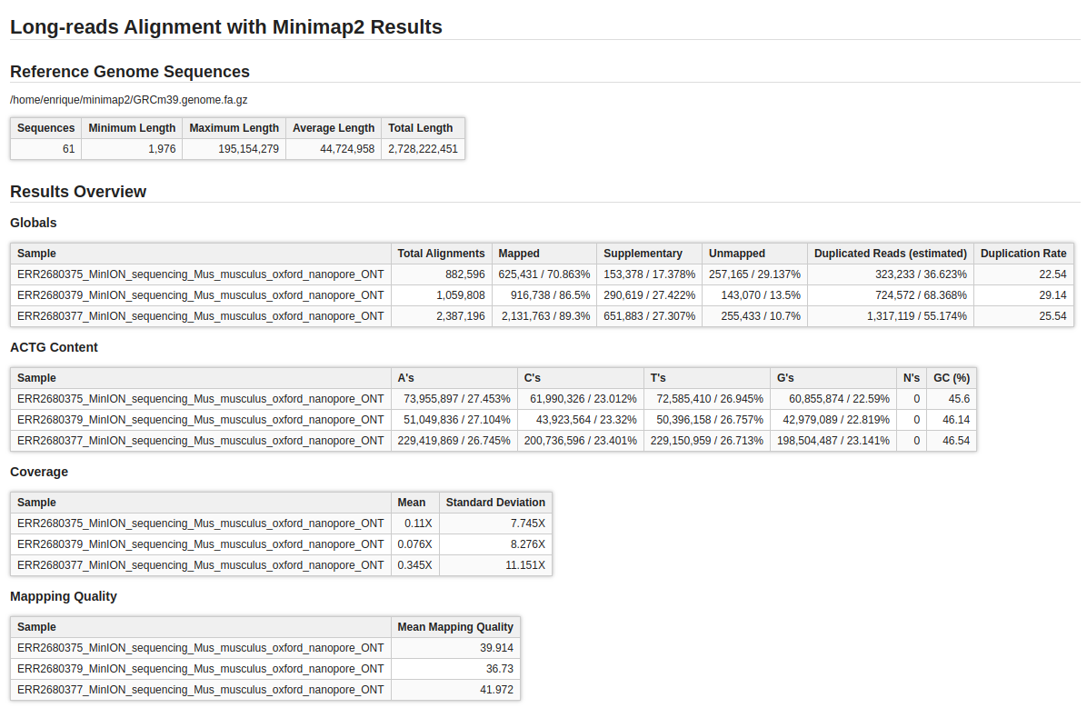1087x708 pixels.
Task: Click ERR2680379 sample in ACTG Content table
Action: point(200,420)
